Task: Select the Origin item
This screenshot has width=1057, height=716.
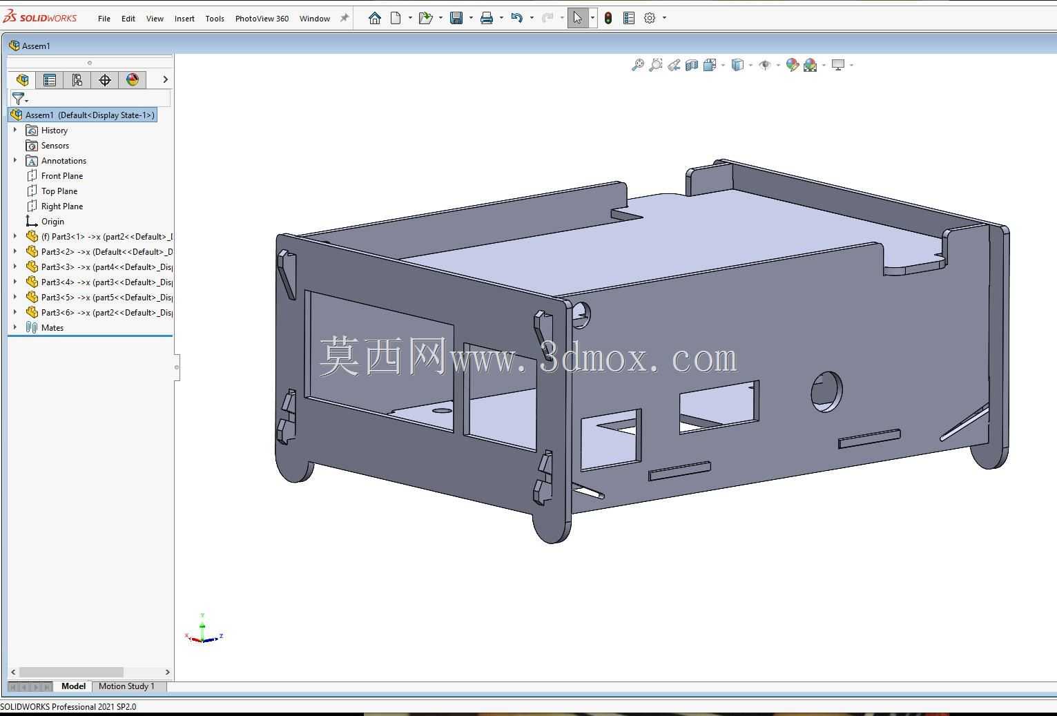Action: (52, 222)
